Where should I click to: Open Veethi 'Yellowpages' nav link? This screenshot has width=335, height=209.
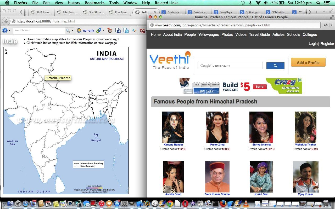coord(208,34)
